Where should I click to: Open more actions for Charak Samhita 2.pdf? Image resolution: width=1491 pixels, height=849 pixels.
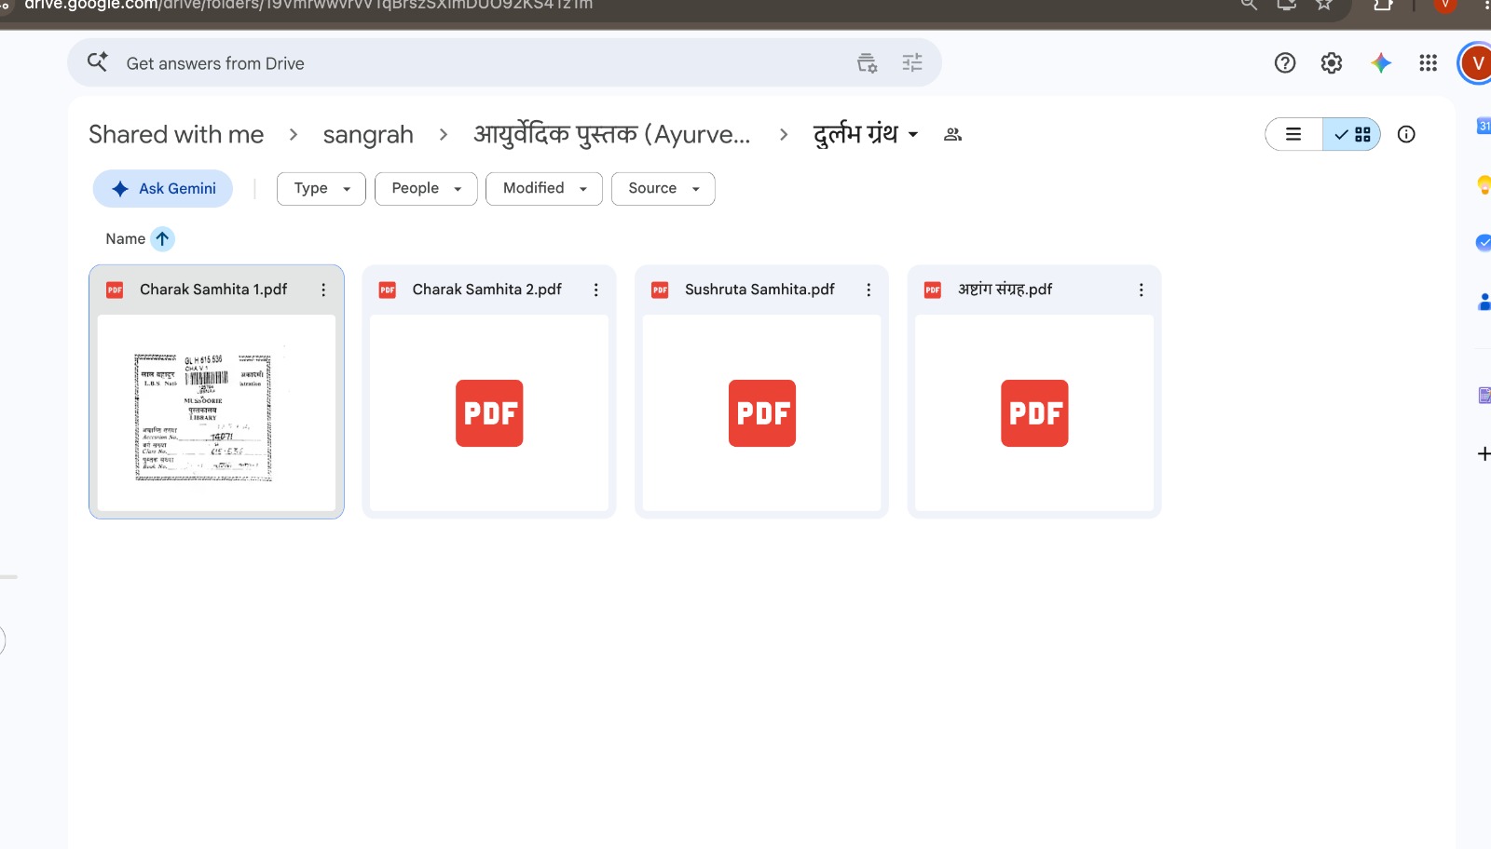pos(596,290)
